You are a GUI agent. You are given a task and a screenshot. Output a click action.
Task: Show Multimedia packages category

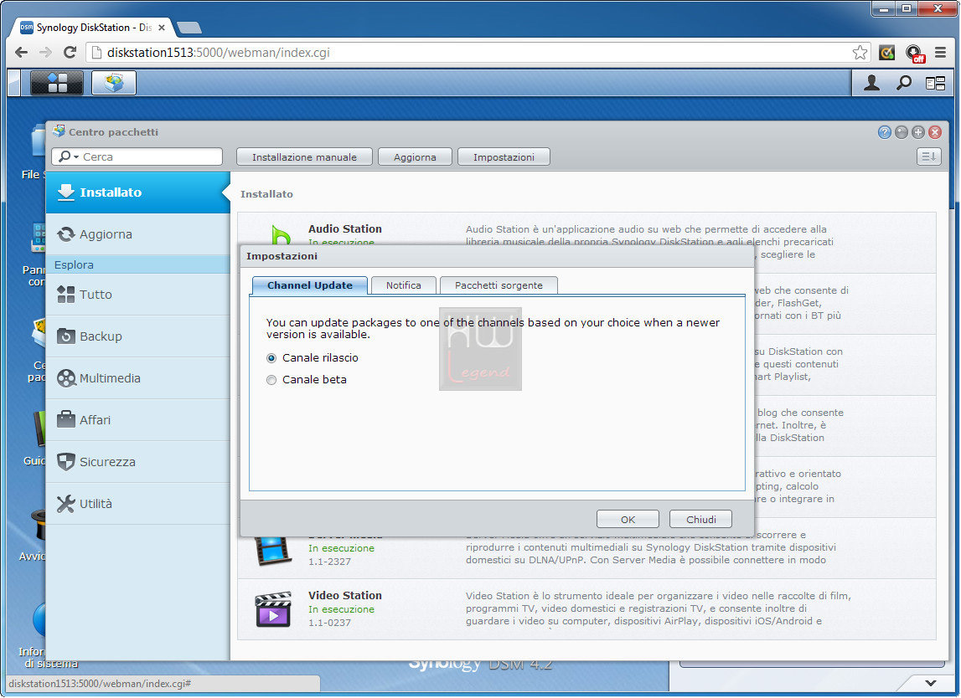tap(138, 378)
